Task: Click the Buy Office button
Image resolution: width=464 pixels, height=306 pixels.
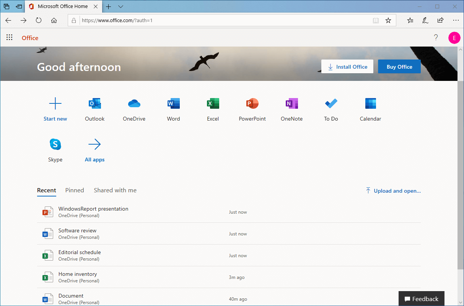Action: [x=399, y=67]
